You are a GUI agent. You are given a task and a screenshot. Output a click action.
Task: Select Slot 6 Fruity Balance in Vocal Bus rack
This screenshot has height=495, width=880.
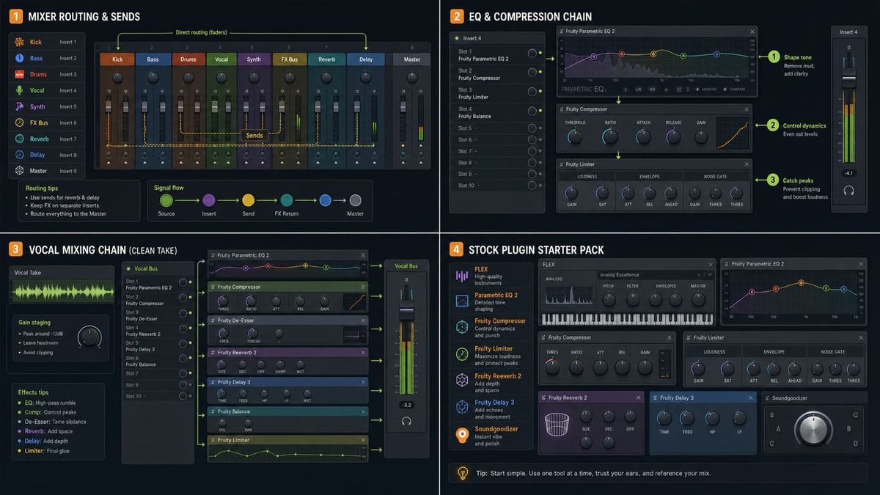(157, 360)
